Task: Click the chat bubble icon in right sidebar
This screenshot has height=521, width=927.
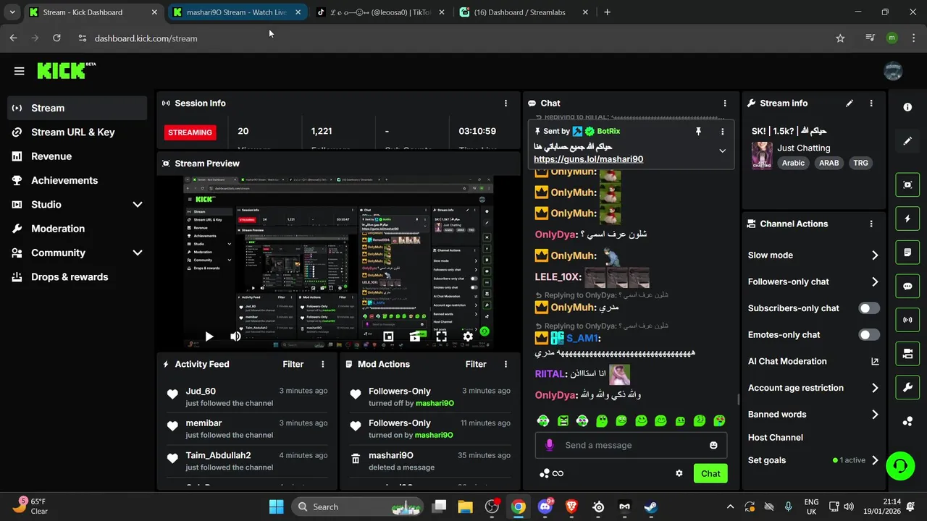Action: (907, 286)
